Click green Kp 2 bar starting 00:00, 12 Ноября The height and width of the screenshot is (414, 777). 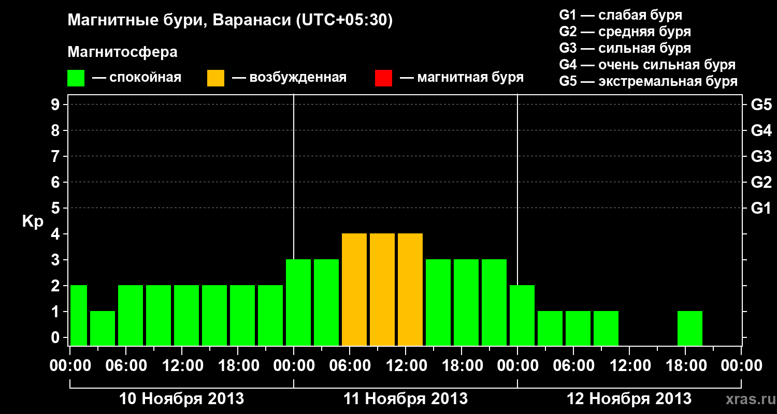[522, 315]
